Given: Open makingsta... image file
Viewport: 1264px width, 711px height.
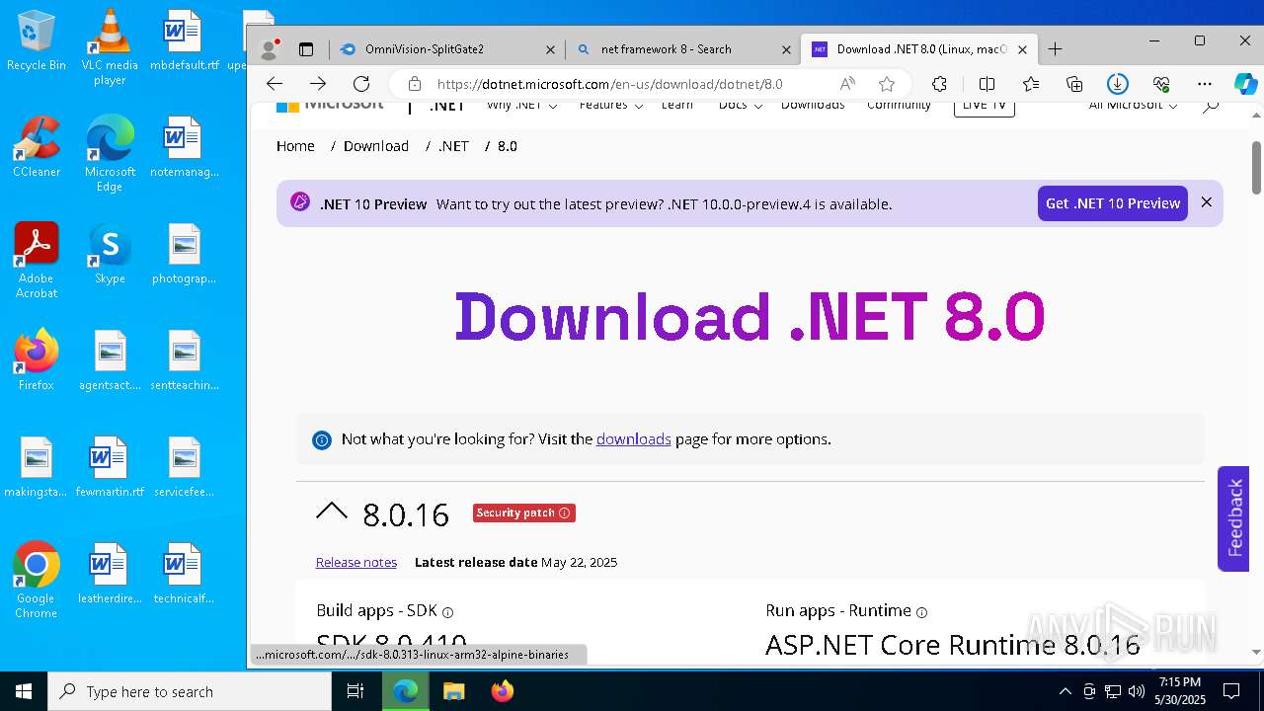Looking at the screenshot, I should (x=37, y=467).
